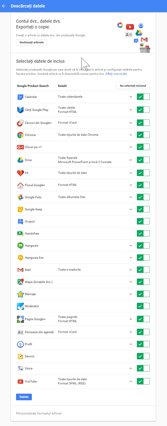Toggle off the Sarcini switch
This screenshot has width=167, height=426.
[143, 356]
